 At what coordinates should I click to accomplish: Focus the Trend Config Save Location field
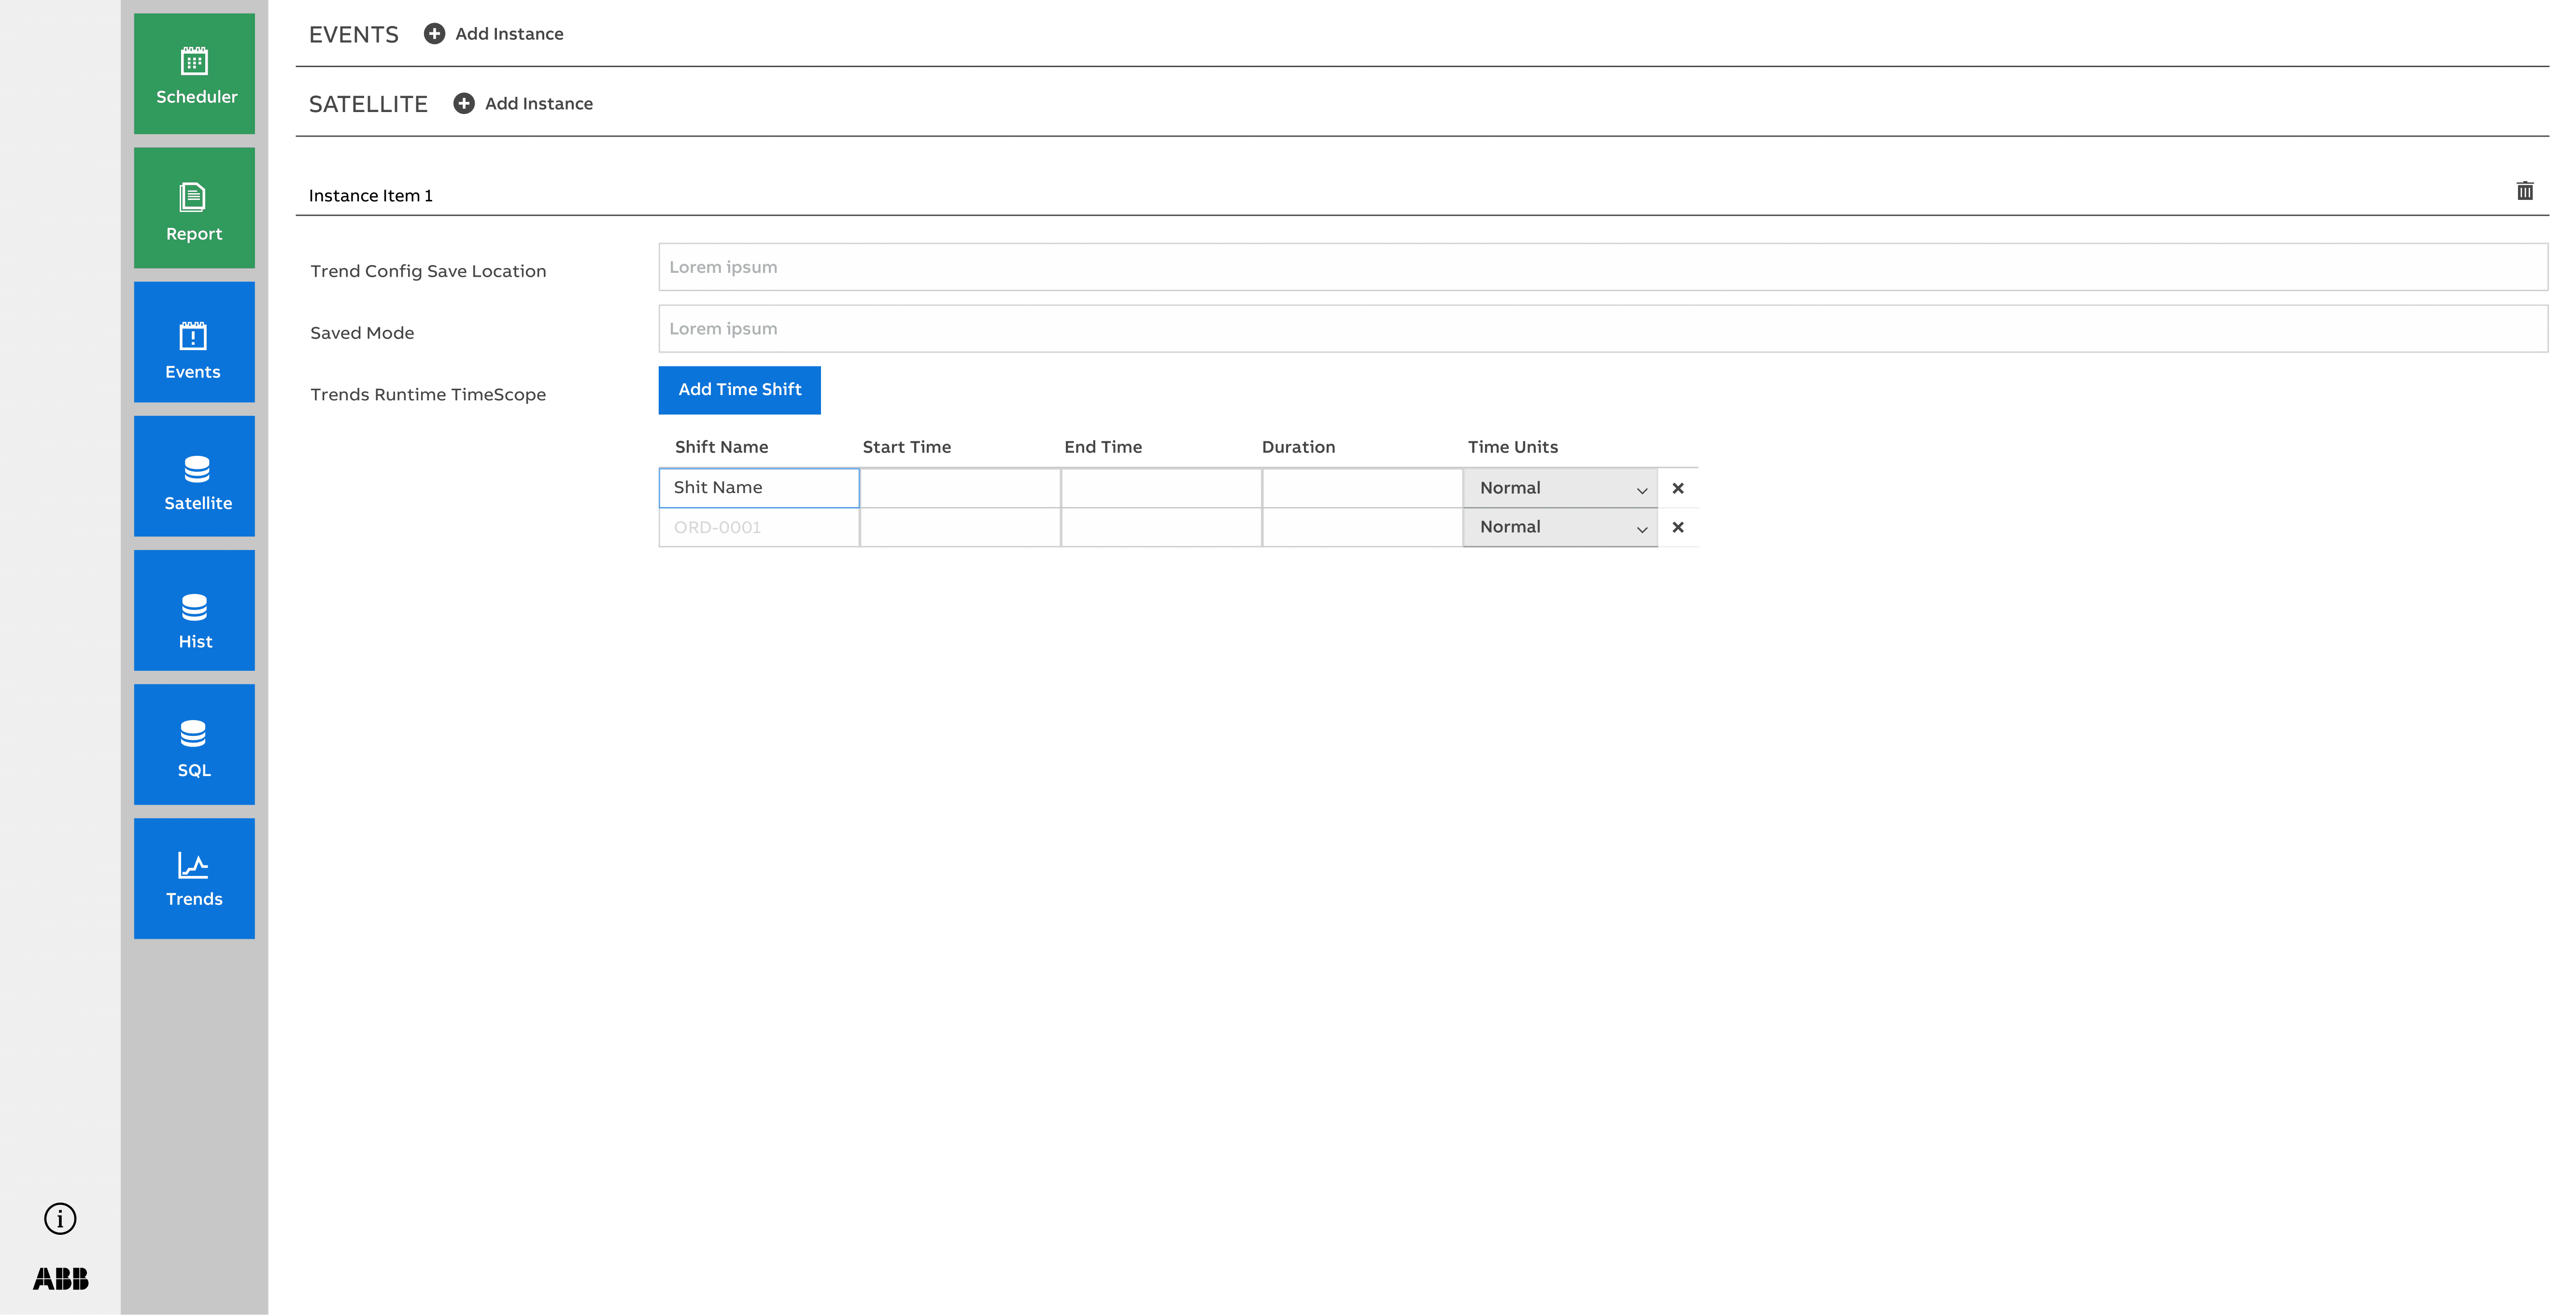tap(1602, 267)
